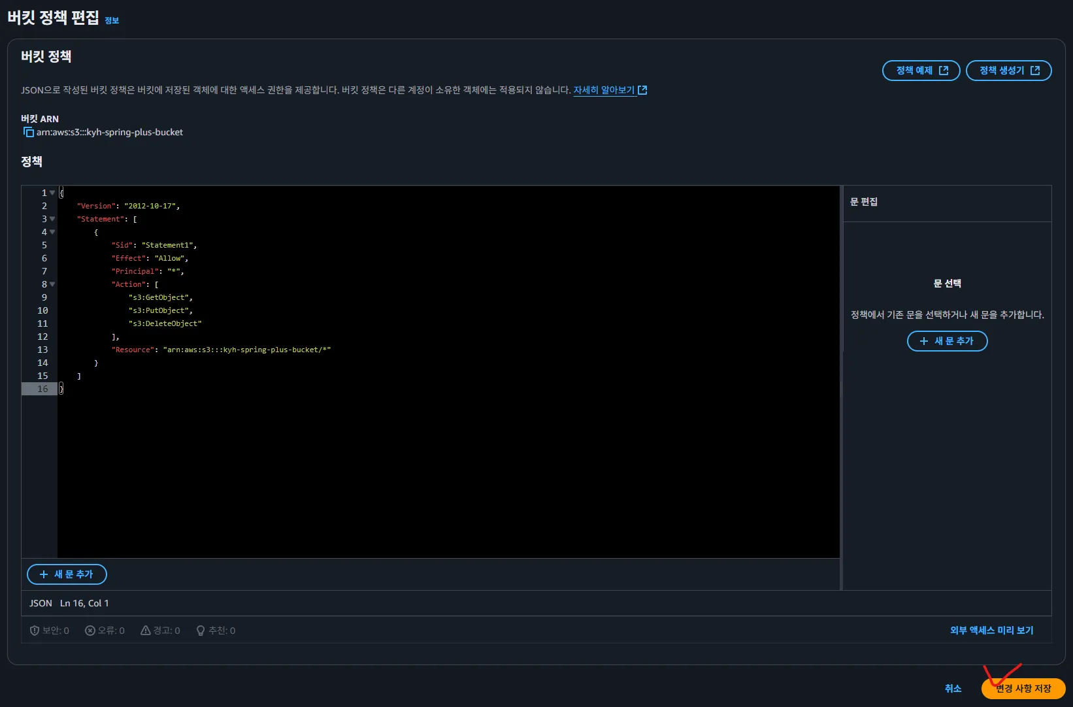Click the suggestions lightbulb icon
This screenshot has width=1073, height=707.
[x=201, y=631]
